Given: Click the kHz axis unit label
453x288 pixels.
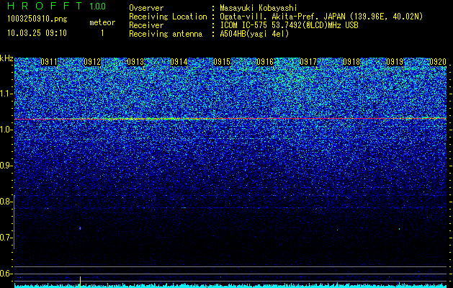Looking at the screenshot, I should click(x=6, y=58).
